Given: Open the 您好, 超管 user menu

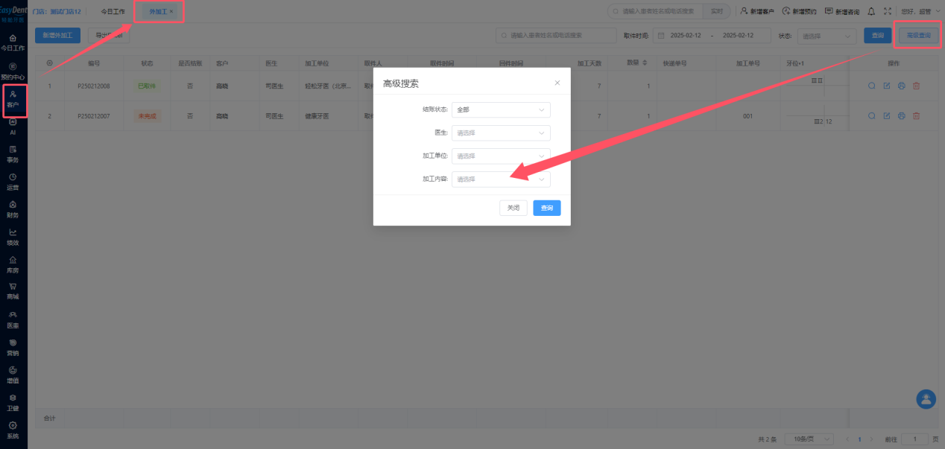Looking at the screenshot, I should 920,11.
